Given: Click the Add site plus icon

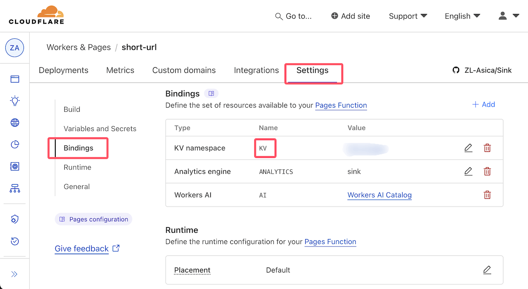Looking at the screenshot, I should click(335, 16).
